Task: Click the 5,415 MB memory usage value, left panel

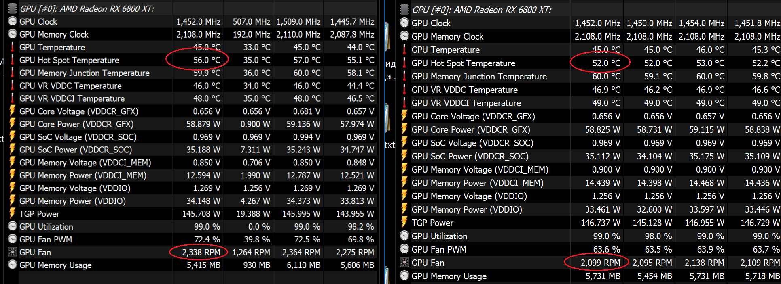Action: point(203,265)
